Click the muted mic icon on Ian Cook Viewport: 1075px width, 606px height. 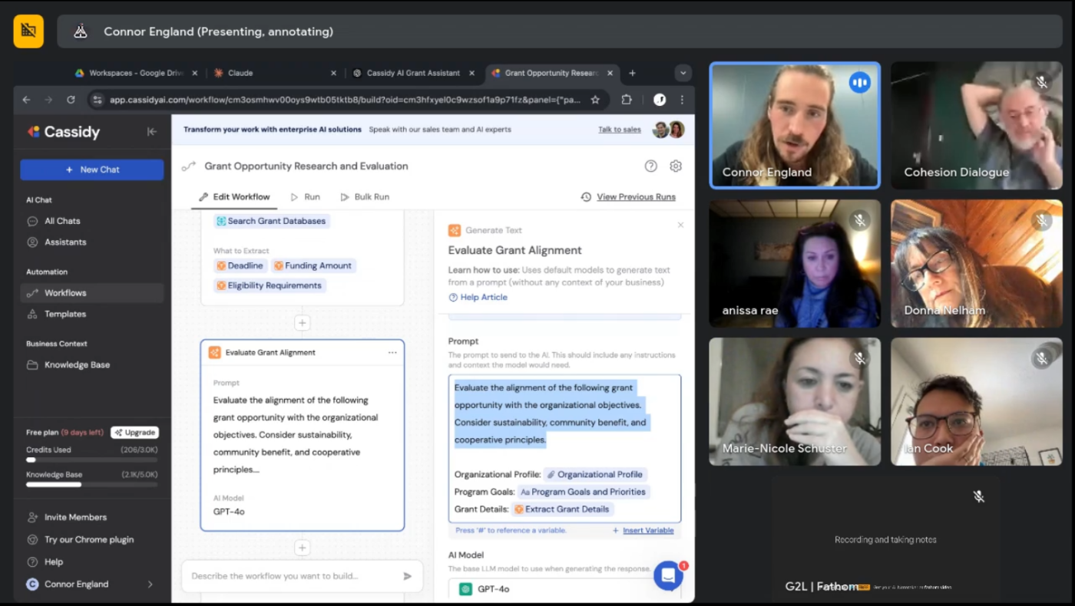click(1042, 358)
